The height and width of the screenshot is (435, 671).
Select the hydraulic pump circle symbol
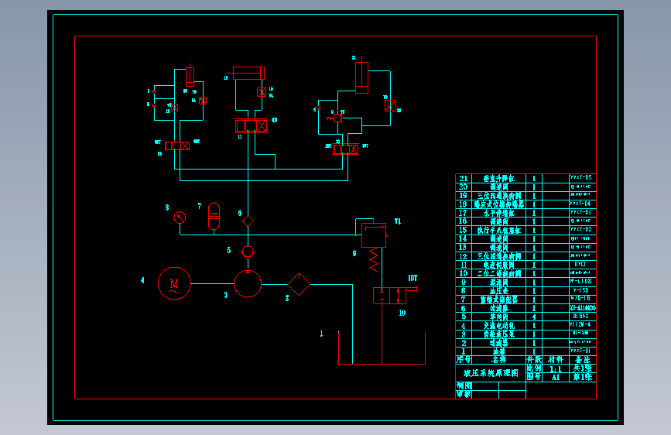click(x=248, y=284)
